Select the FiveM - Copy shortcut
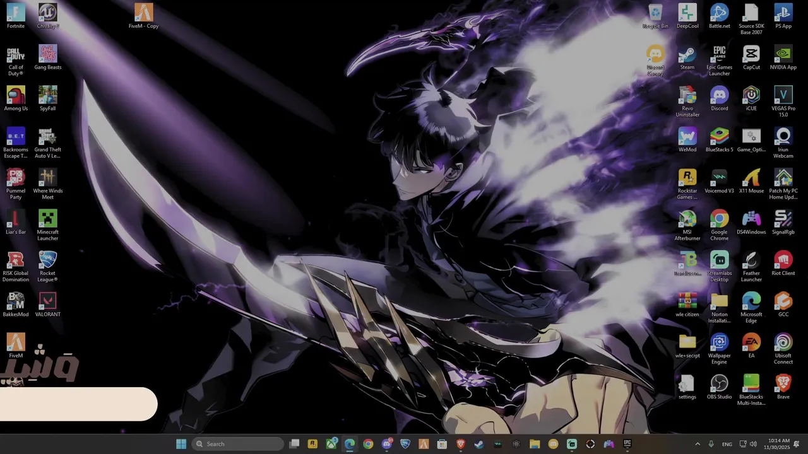The height and width of the screenshot is (454, 808). pyautogui.click(x=144, y=16)
